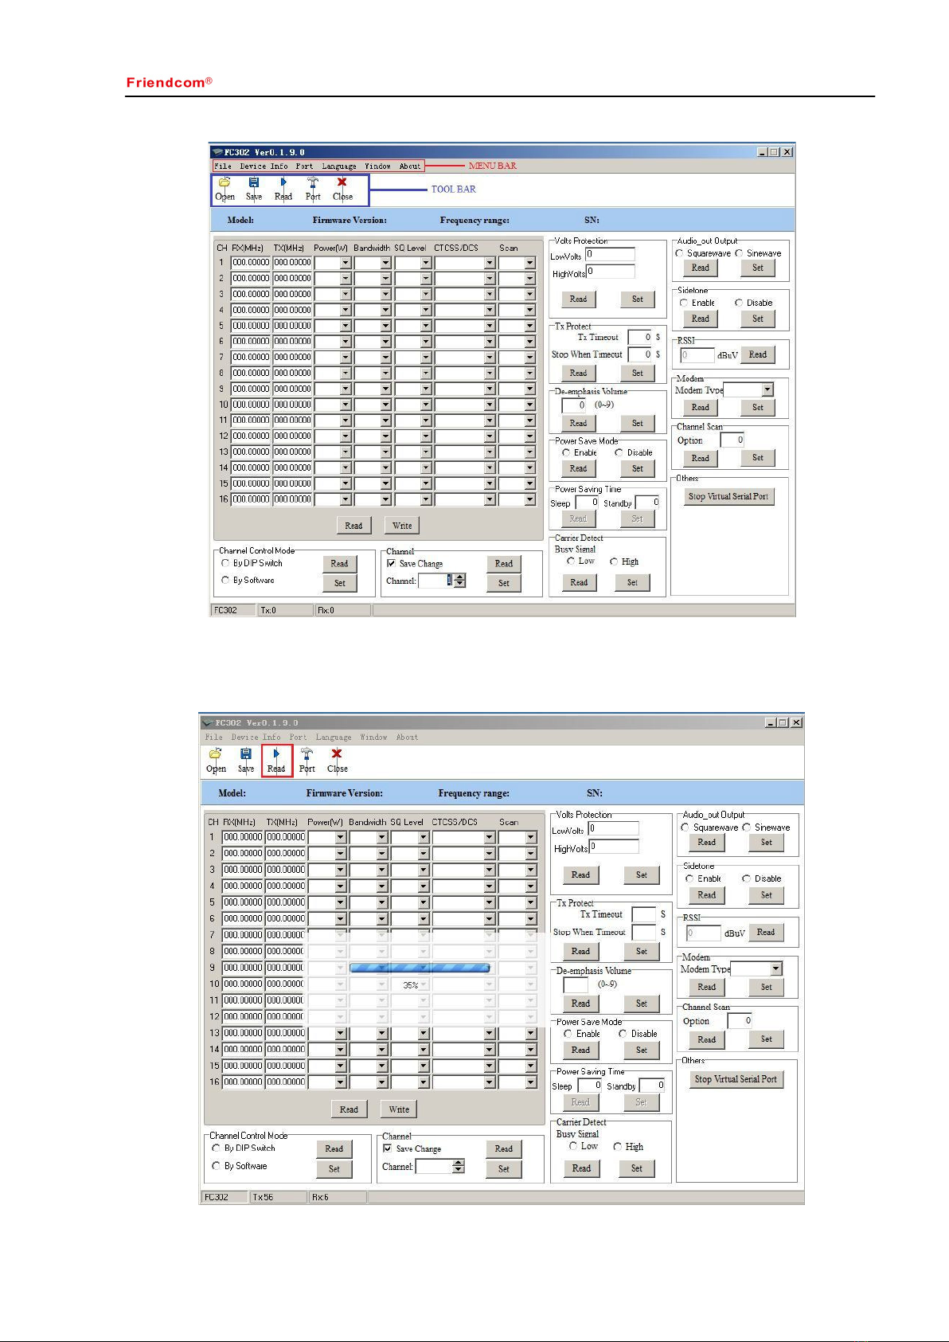The width and height of the screenshot is (949, 1342).
Task: Open channel 16 Scan dropdown in the upper window
Action: click(529, 499)
